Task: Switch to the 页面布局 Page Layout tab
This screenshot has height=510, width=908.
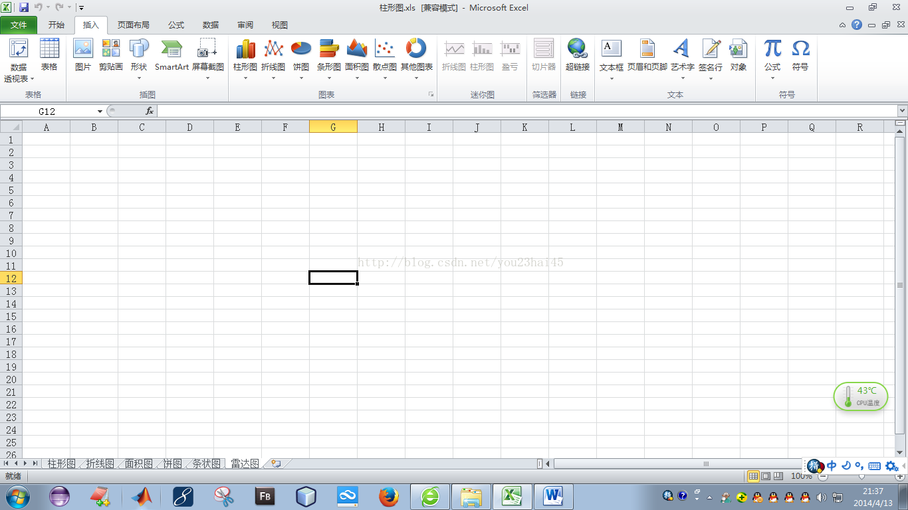Action: coord(133,25)
